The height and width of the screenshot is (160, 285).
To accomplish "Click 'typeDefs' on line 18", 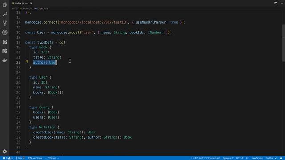I will [x=45, y=43].
